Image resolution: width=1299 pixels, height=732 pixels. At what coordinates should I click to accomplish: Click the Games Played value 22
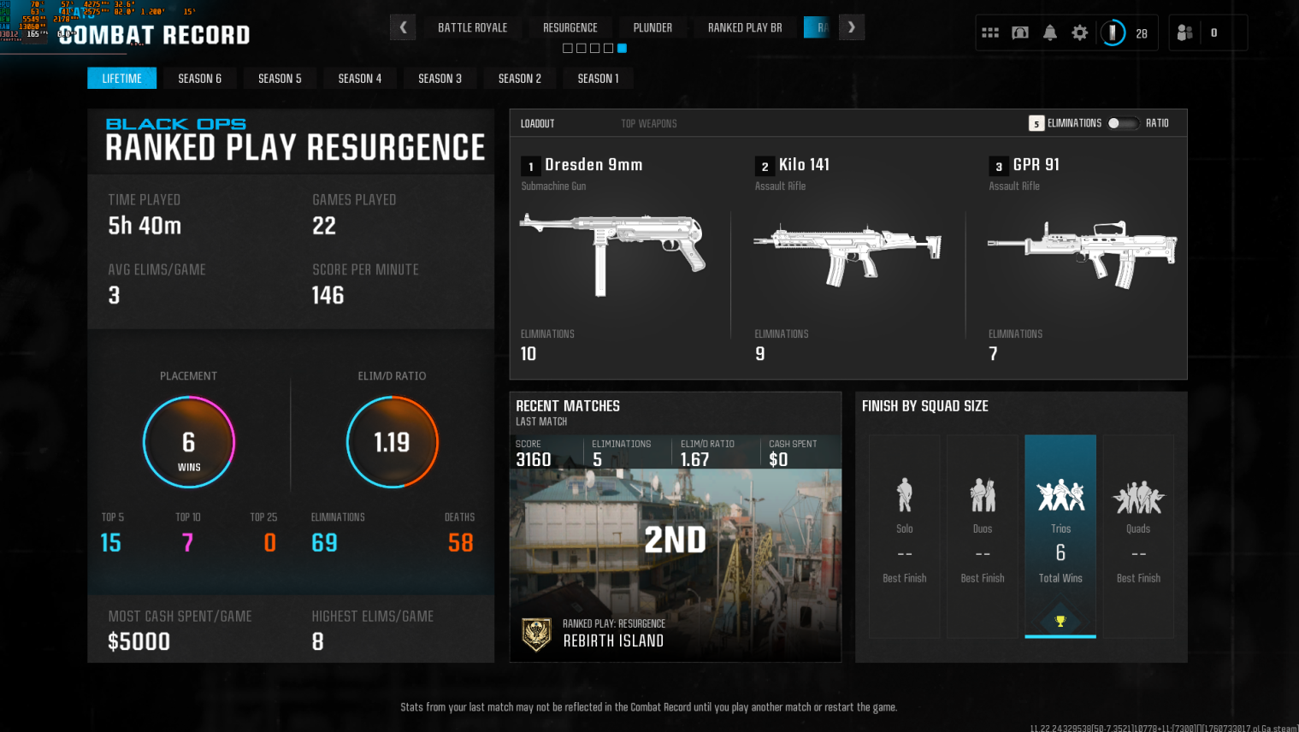[x=324, y=226]
